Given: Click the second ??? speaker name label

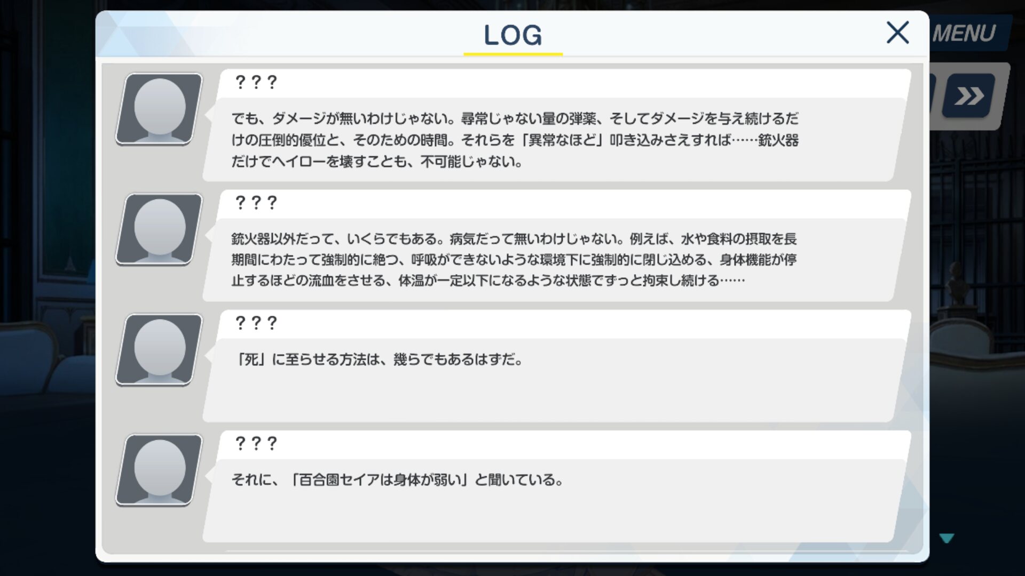Looking at the screenshot, I should (256, 203).
